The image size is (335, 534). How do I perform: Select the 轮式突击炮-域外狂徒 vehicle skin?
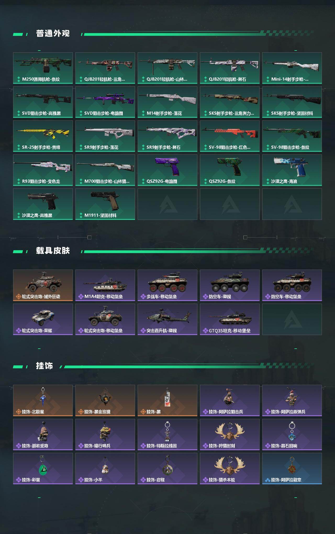click(x=43, y=285)
